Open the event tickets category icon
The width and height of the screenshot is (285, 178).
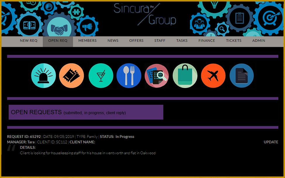coord(71,75)
